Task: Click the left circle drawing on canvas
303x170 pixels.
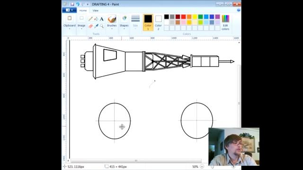Action: coord(115,121)
